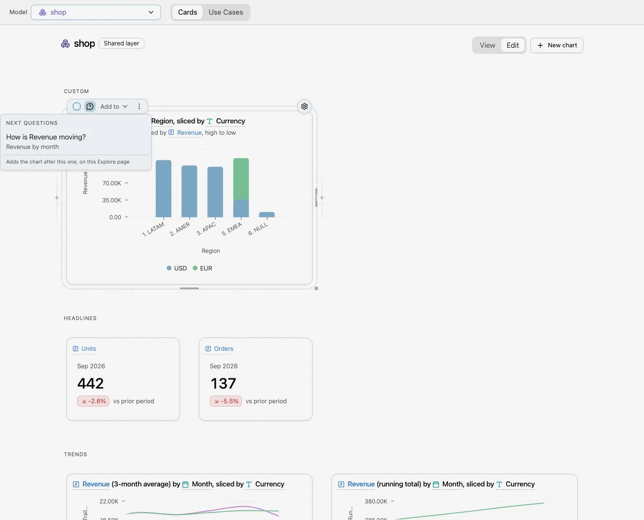
Task: Click the measure icon beside Revenue (running total)
Action: [x=341, y=485]
